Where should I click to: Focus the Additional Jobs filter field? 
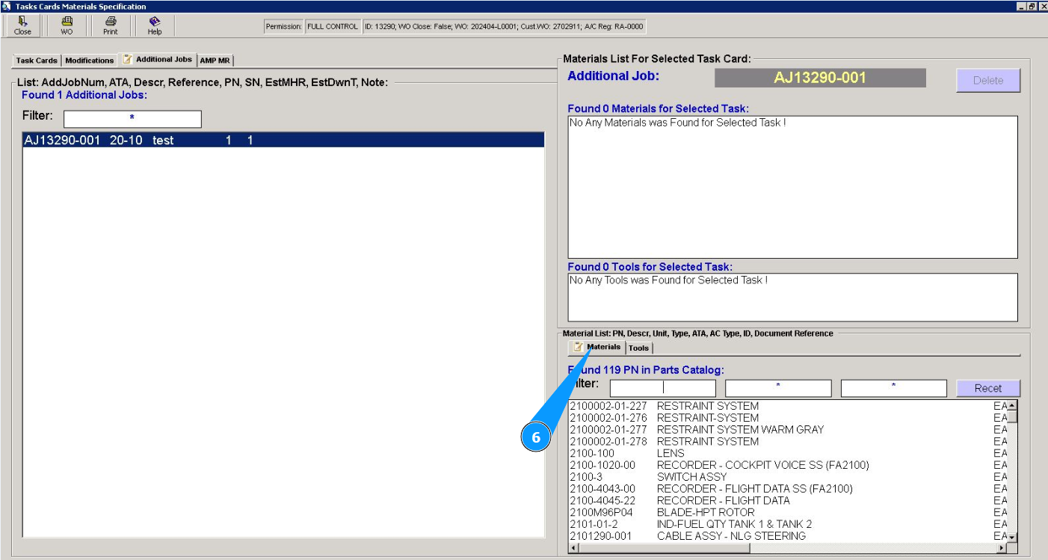pos(132,119)
